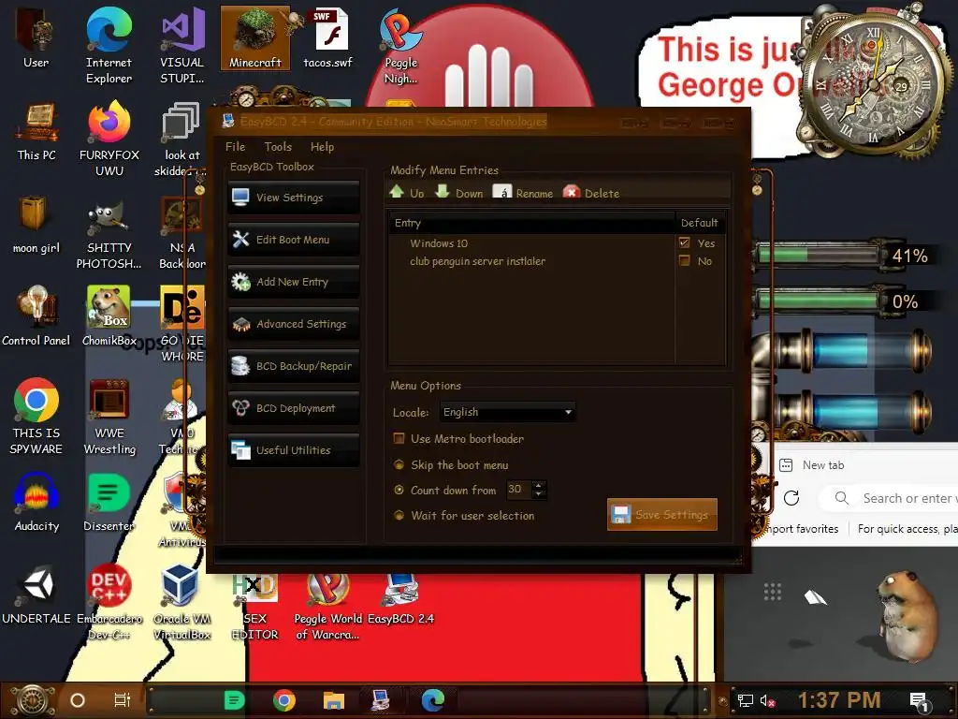Open Audacity desktop icon

(36, 502)
